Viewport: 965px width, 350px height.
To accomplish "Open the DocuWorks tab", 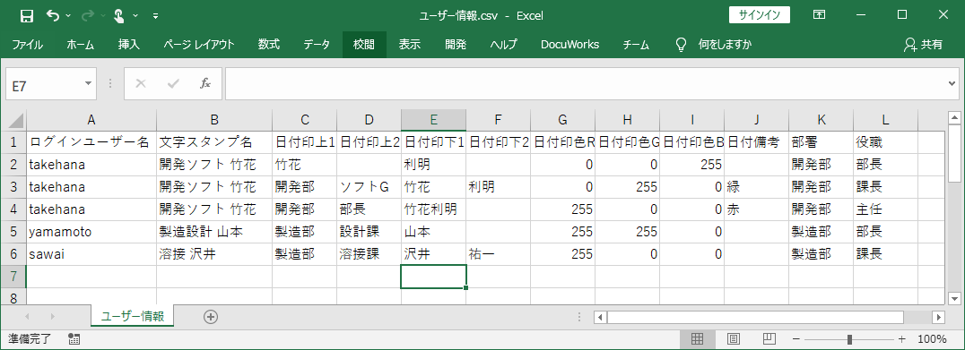I will (x=569, y=44).
